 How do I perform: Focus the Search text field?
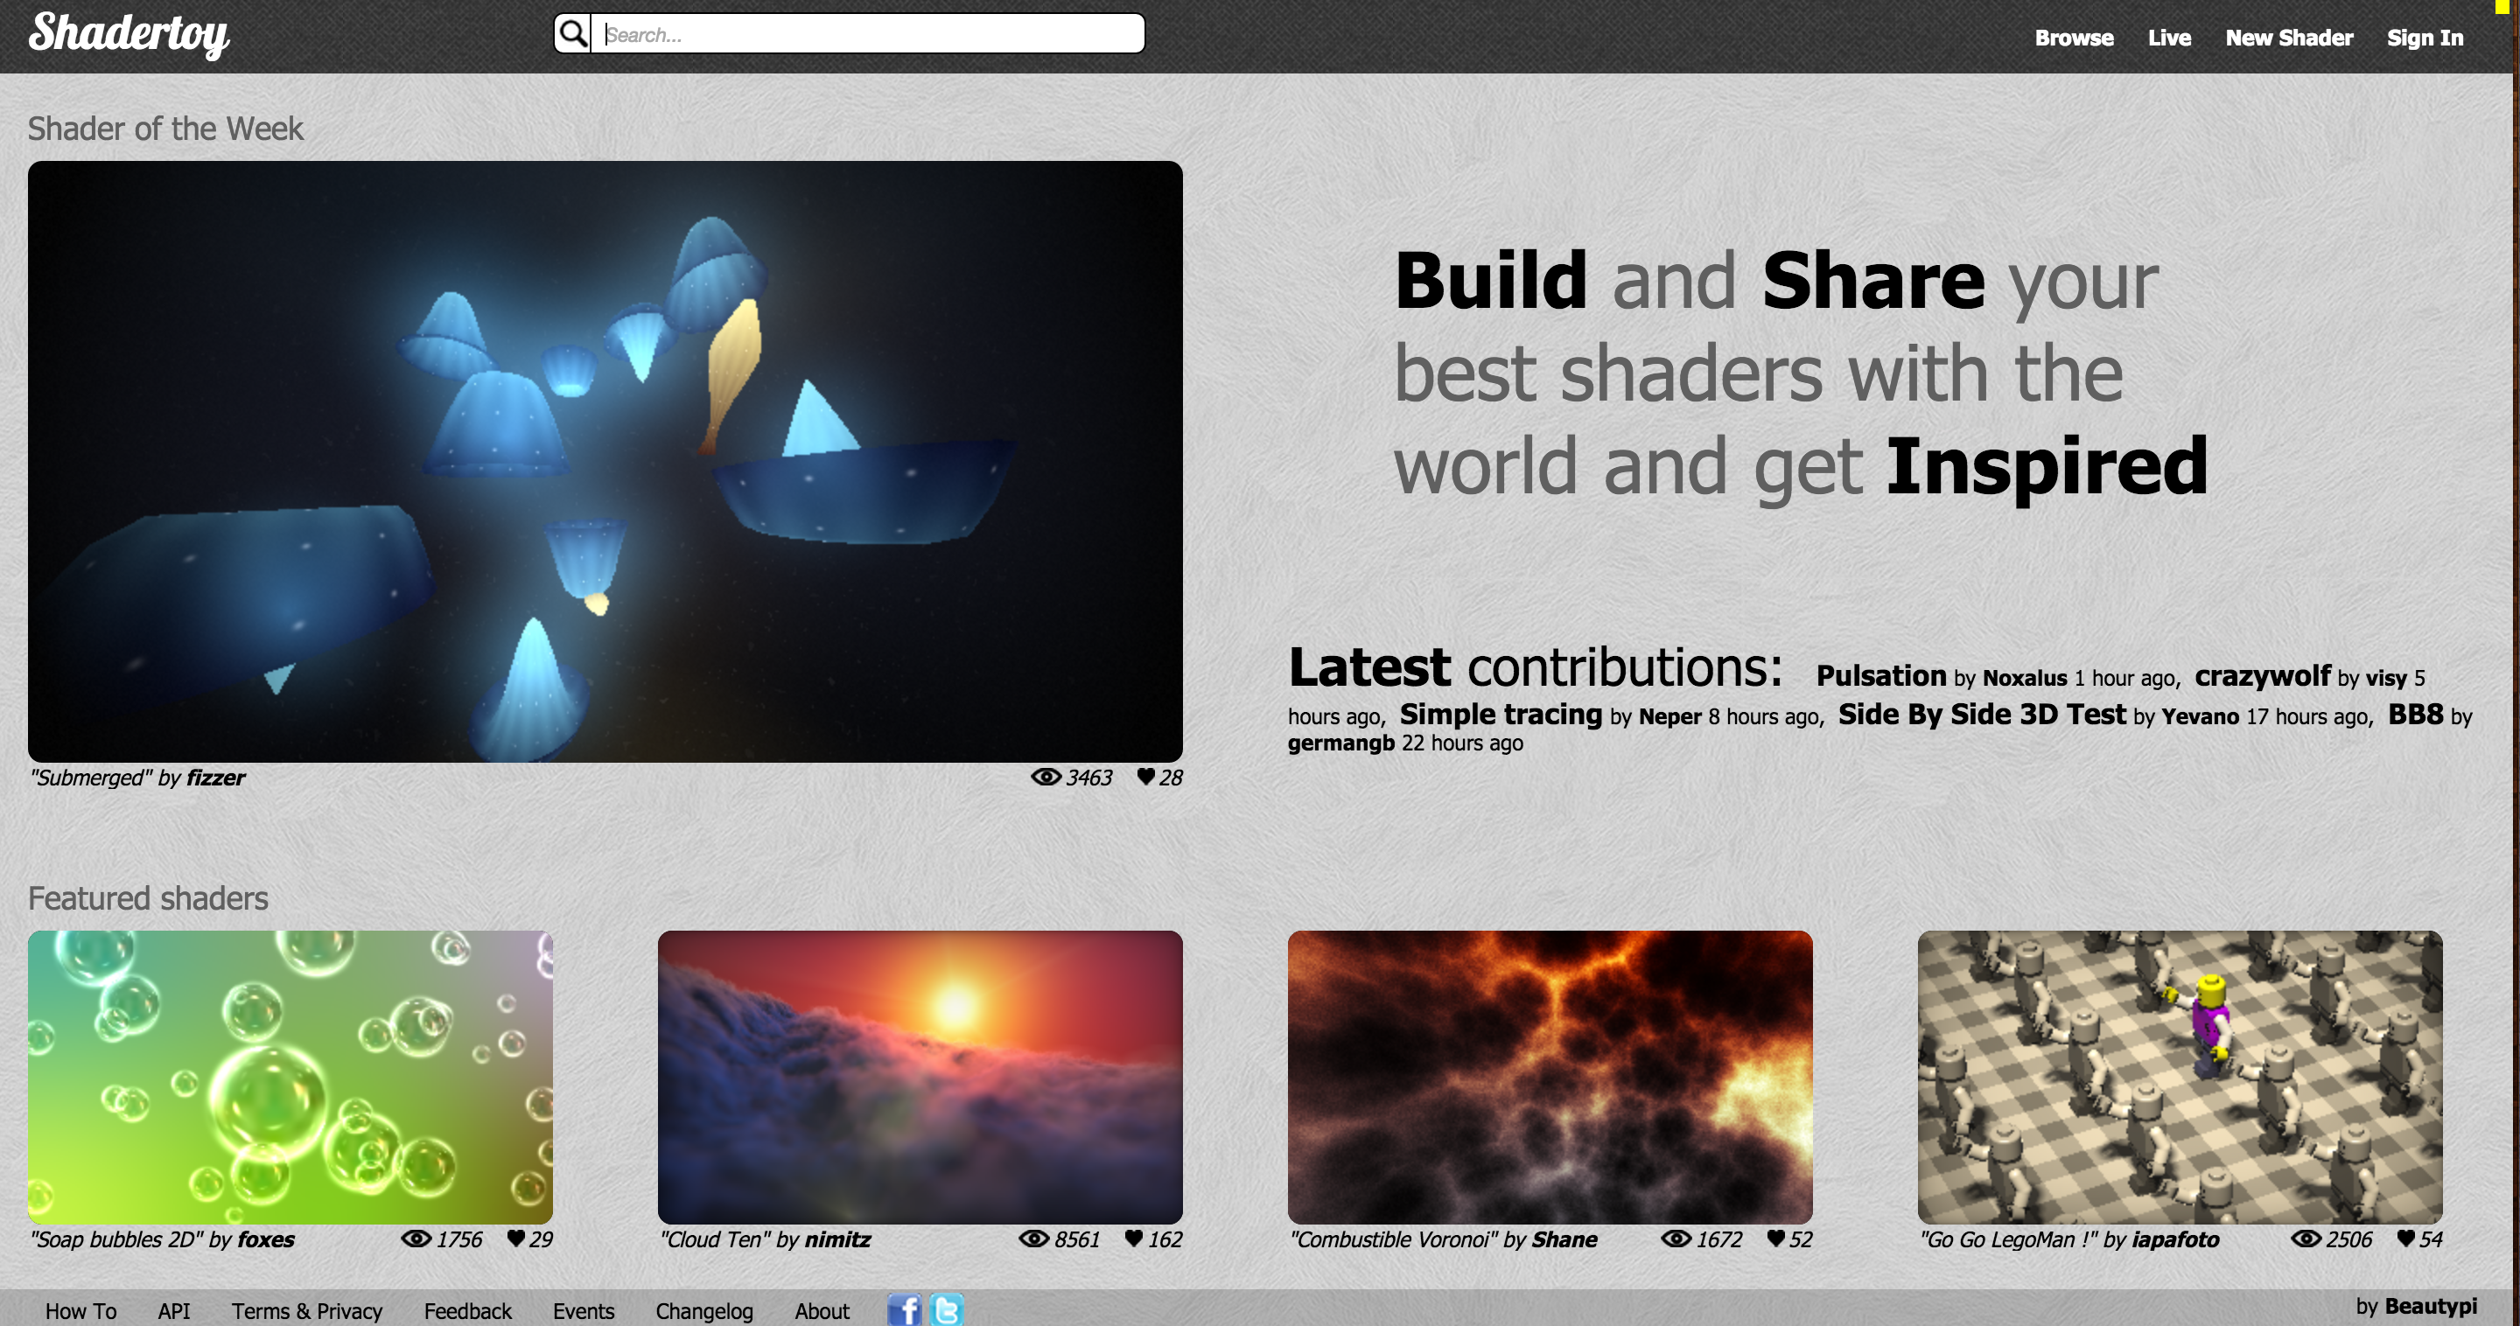[868, 34]
